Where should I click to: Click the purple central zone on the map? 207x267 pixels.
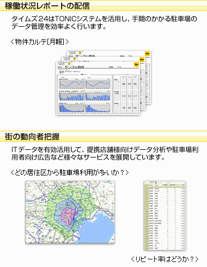tap(69, 216)
